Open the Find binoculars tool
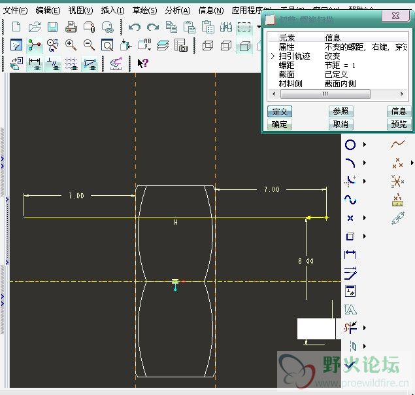This screenshot has height=395, width=415. [x=226, y=27]
